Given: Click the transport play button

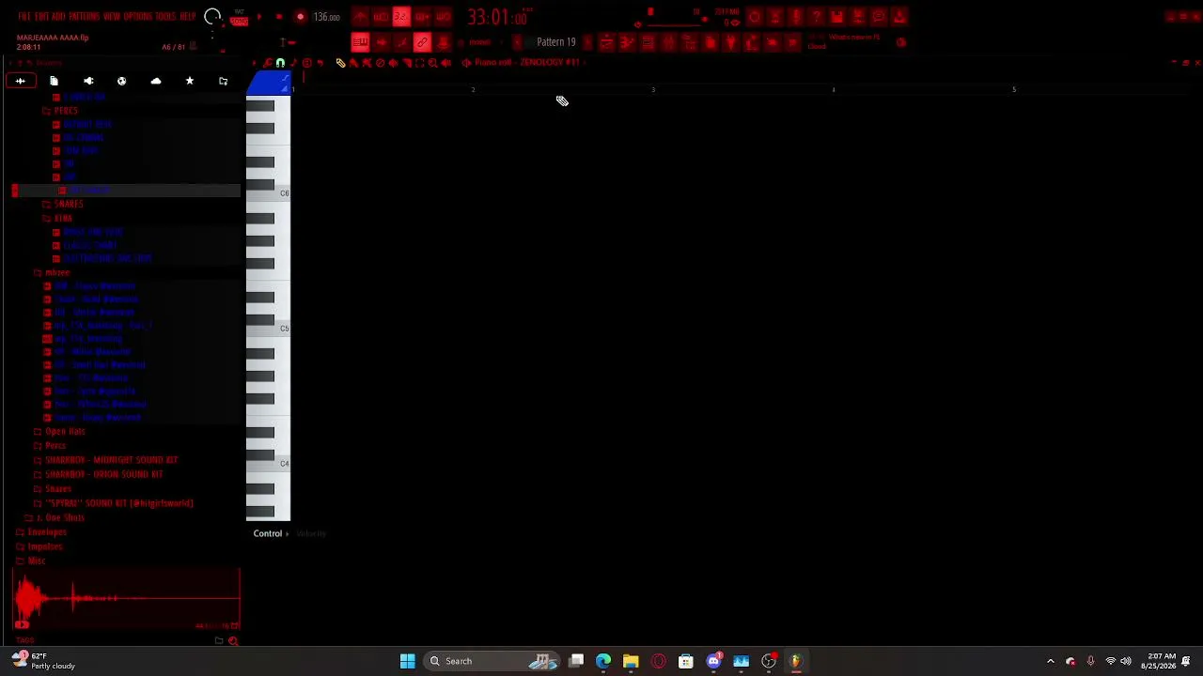Looking at the screenshot, I should point(259,17).
